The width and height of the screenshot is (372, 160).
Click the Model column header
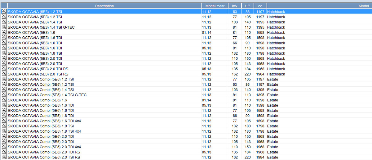319,6
